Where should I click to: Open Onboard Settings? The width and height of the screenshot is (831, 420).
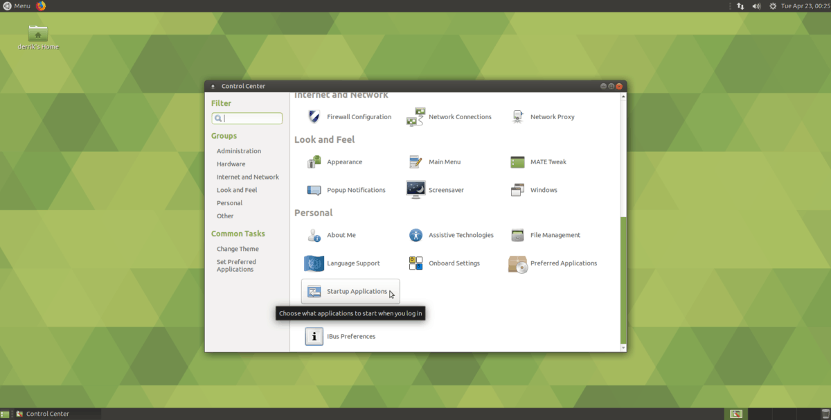pos(444,263)
